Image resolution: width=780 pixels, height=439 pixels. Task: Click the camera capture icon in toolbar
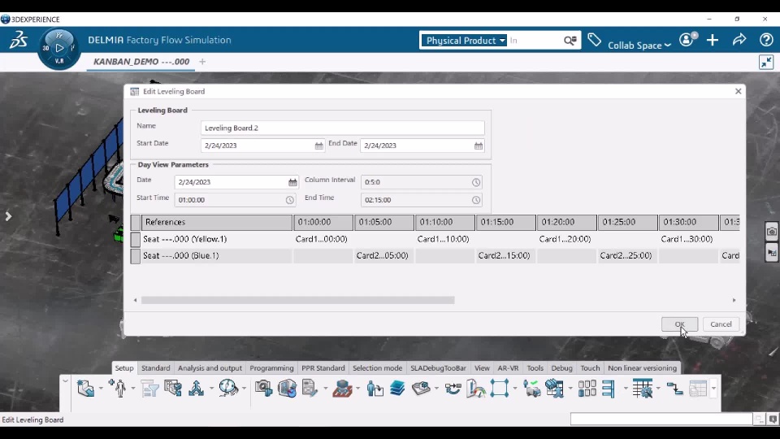click(263, 389)
